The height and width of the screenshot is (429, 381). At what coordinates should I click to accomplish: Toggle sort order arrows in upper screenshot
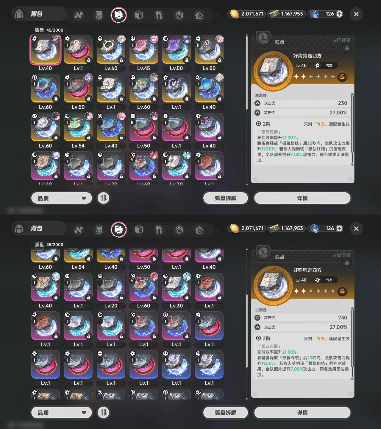[x=104, y=198]
